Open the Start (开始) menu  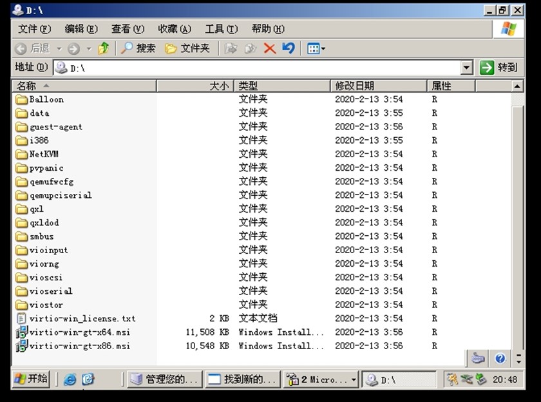click(31, 379)
